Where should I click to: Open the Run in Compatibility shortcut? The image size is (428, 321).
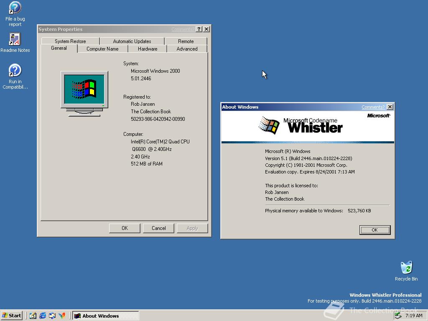(15, 77)
